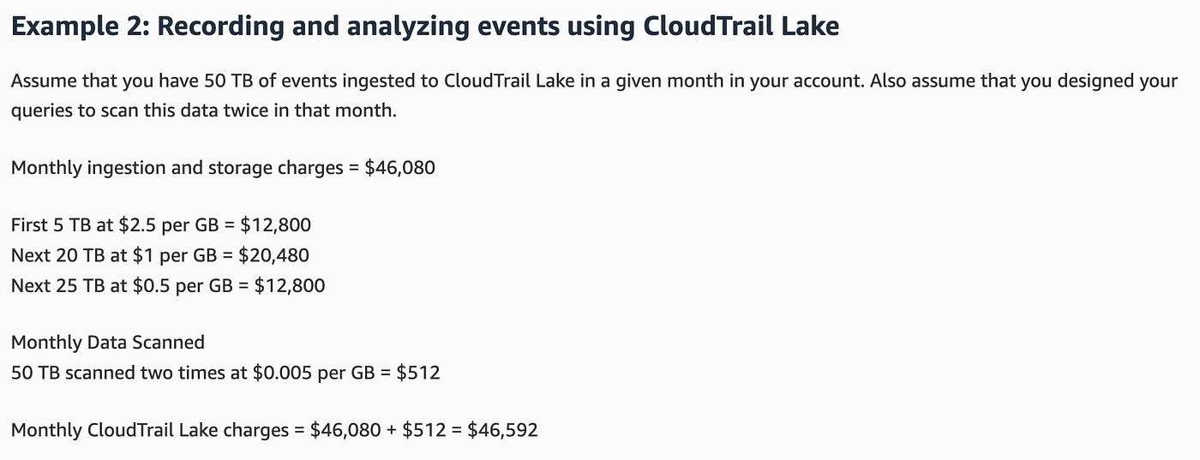Click the $1 per GB rate text
This screenshot has height=460, width=1200.
click(177, 255)
